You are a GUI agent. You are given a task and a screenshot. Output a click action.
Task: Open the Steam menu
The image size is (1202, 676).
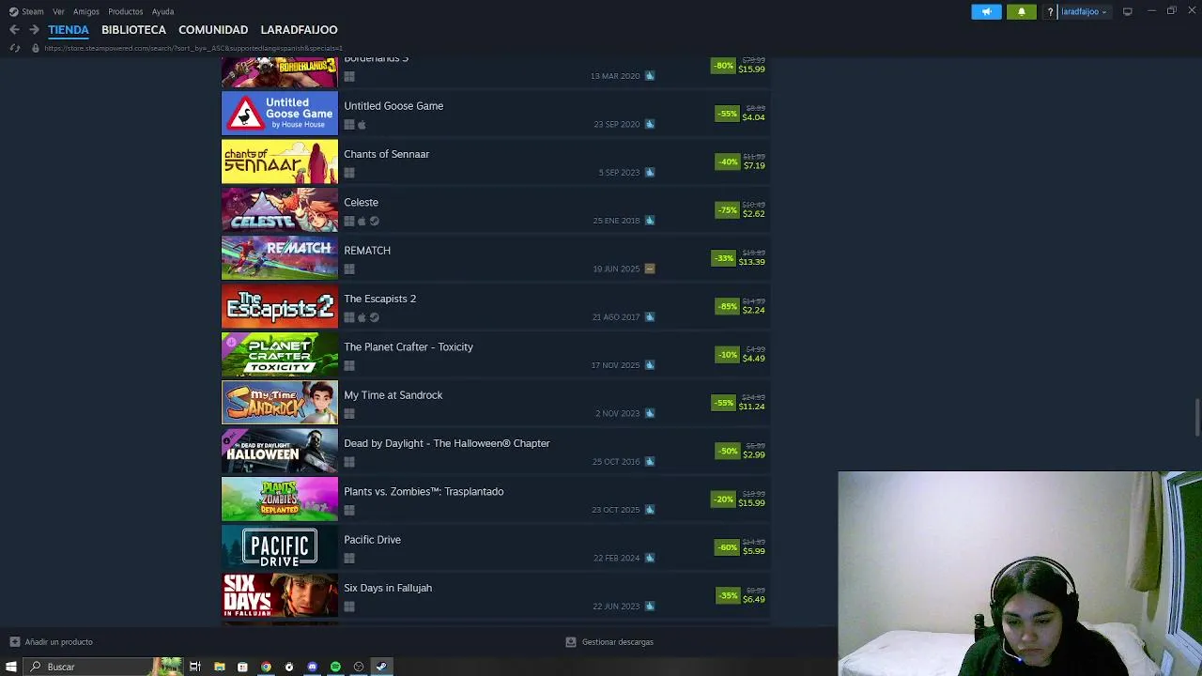coord(26,11)
